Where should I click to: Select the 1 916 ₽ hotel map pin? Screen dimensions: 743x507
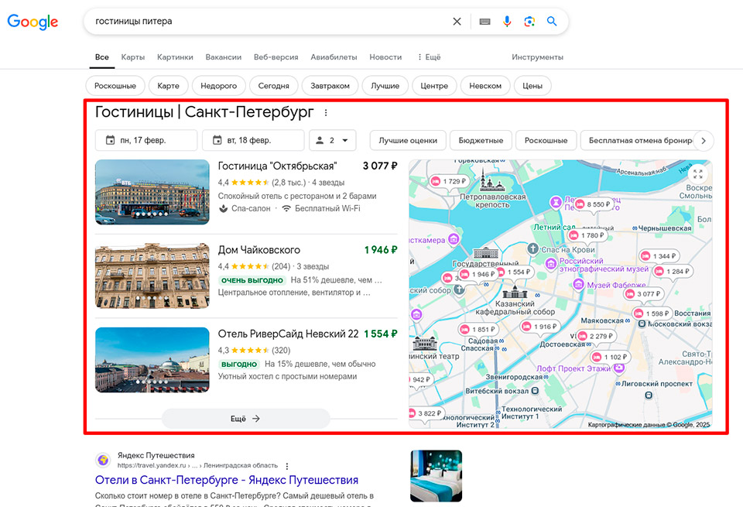point(539,326)
